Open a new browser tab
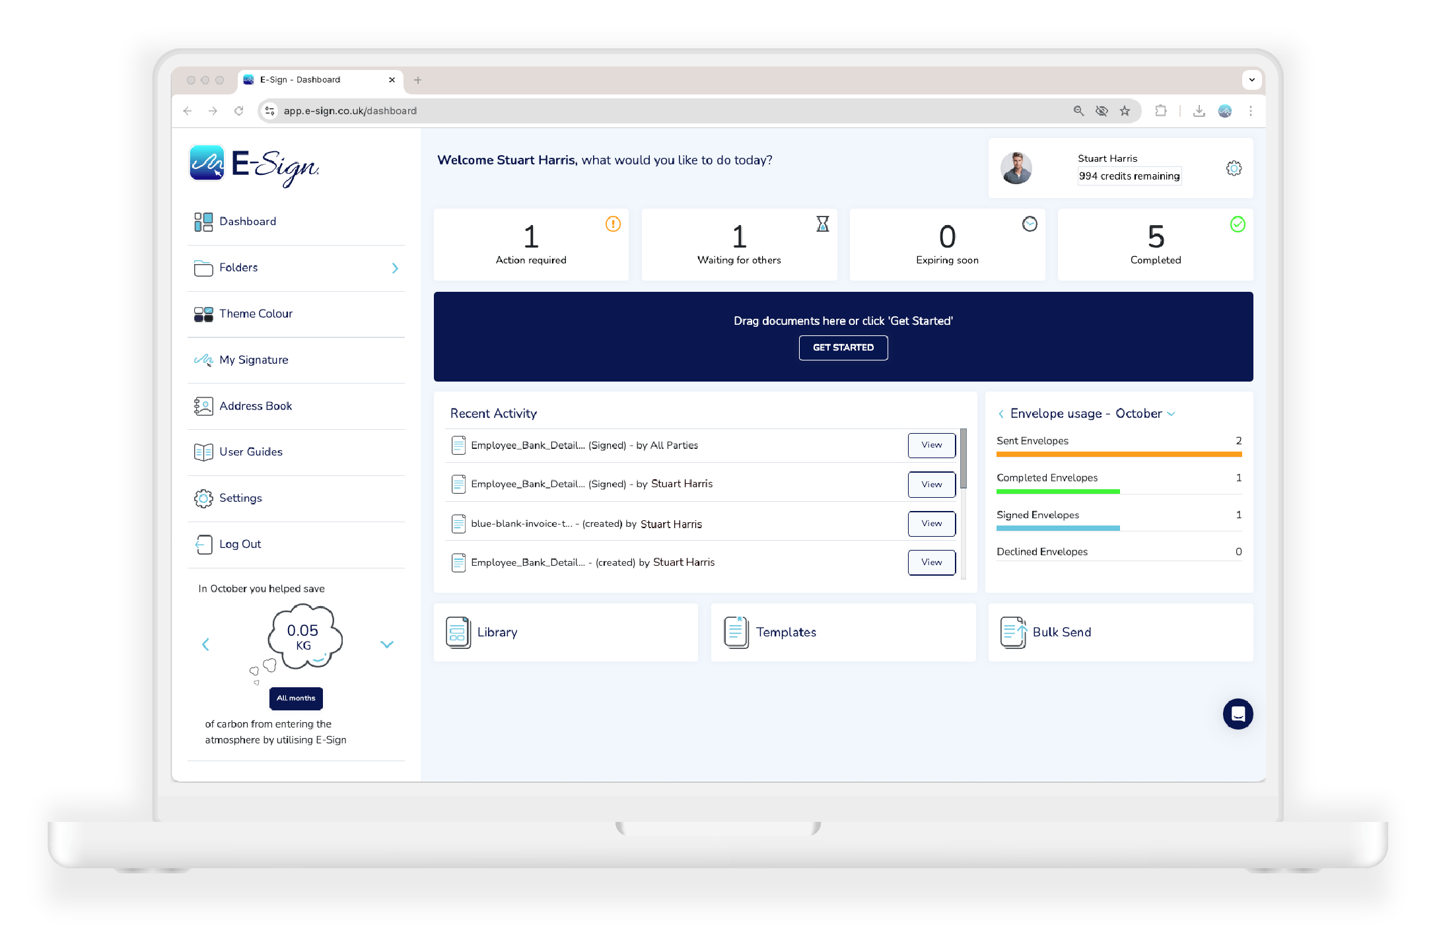Image resolution: width=1437 pixels, height=952 pixels. [x=417, y=80]
